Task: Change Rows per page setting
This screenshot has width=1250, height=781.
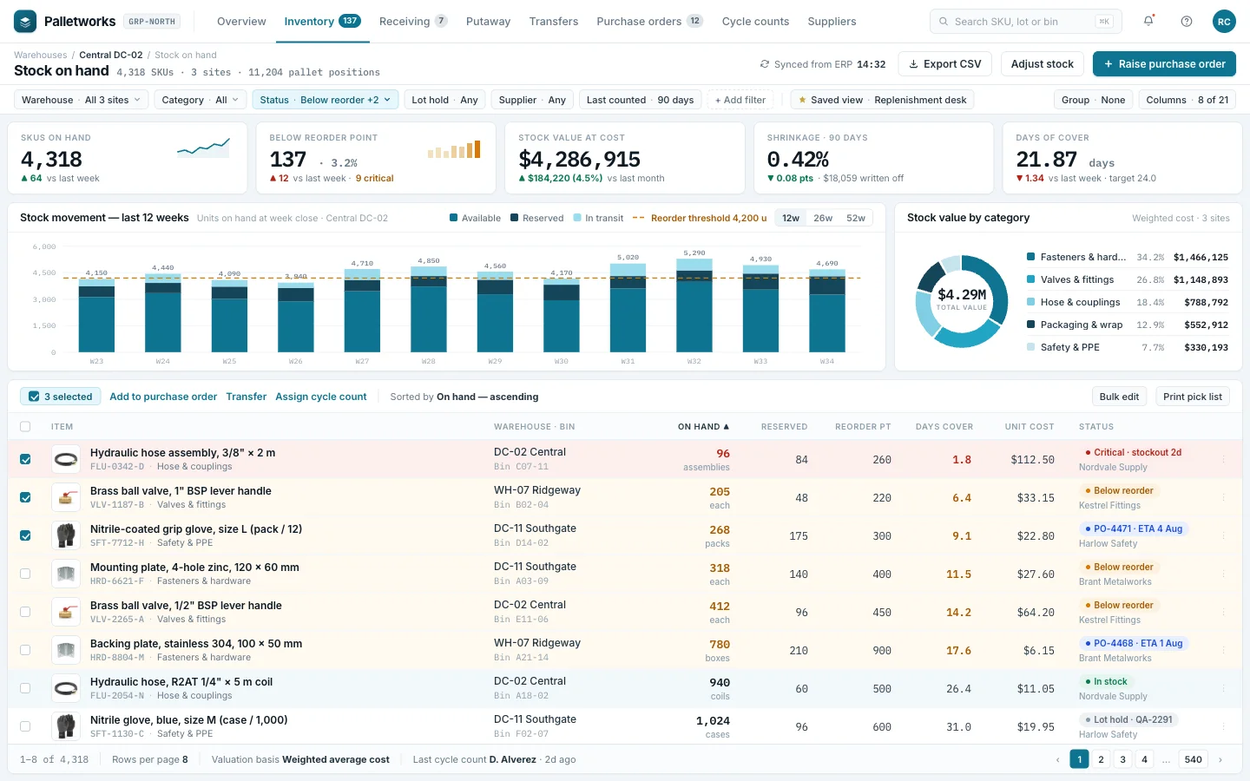Action: click(x=150, y=759)
